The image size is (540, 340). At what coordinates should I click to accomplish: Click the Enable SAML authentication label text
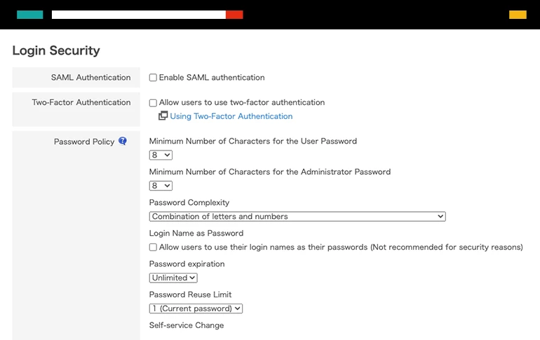(x=212, y=78)
